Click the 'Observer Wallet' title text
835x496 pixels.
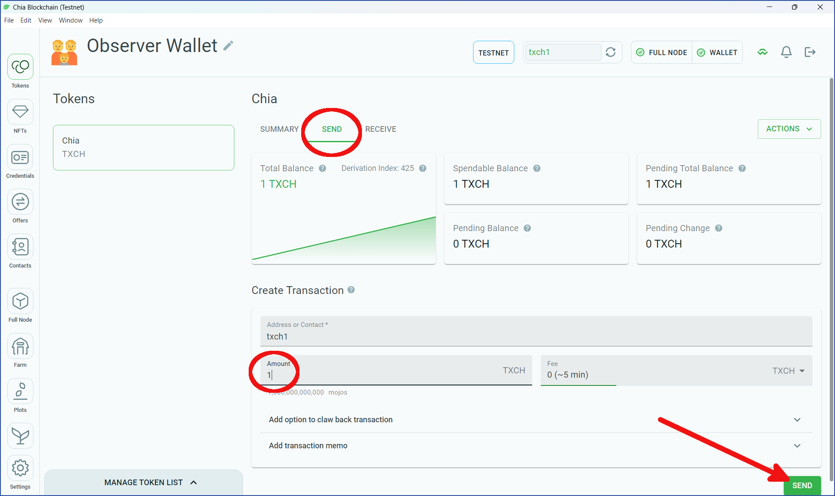coord(152,46)
